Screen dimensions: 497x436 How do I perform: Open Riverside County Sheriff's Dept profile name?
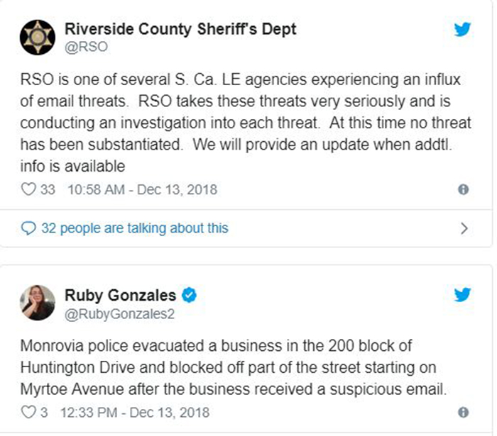(x=180, y=30)
